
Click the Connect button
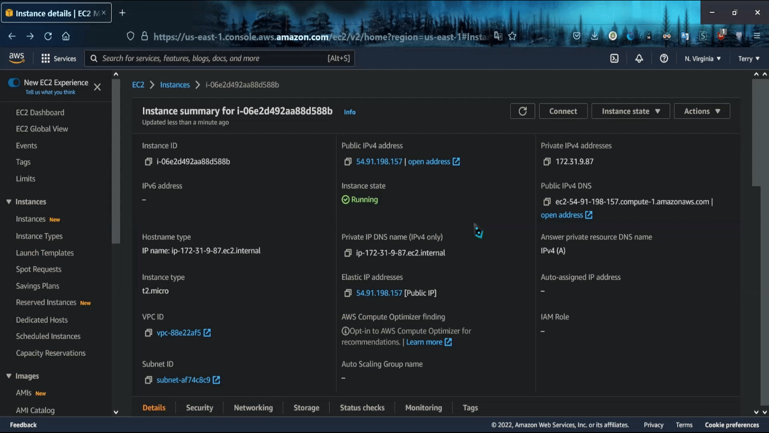coord(563,111)
